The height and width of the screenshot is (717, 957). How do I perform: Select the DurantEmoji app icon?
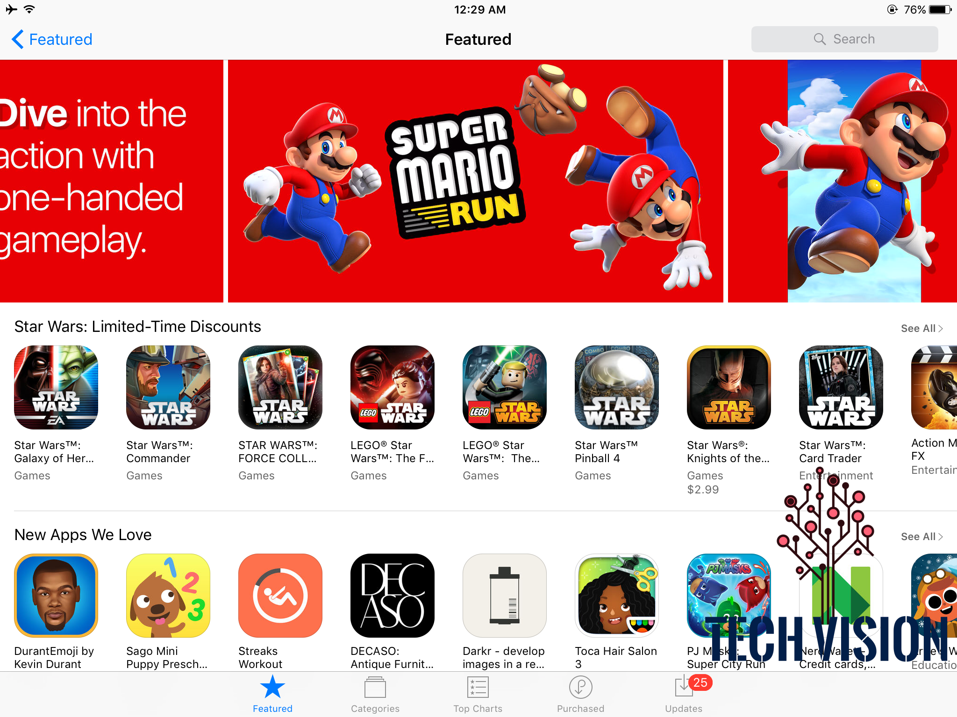[56, 596]
